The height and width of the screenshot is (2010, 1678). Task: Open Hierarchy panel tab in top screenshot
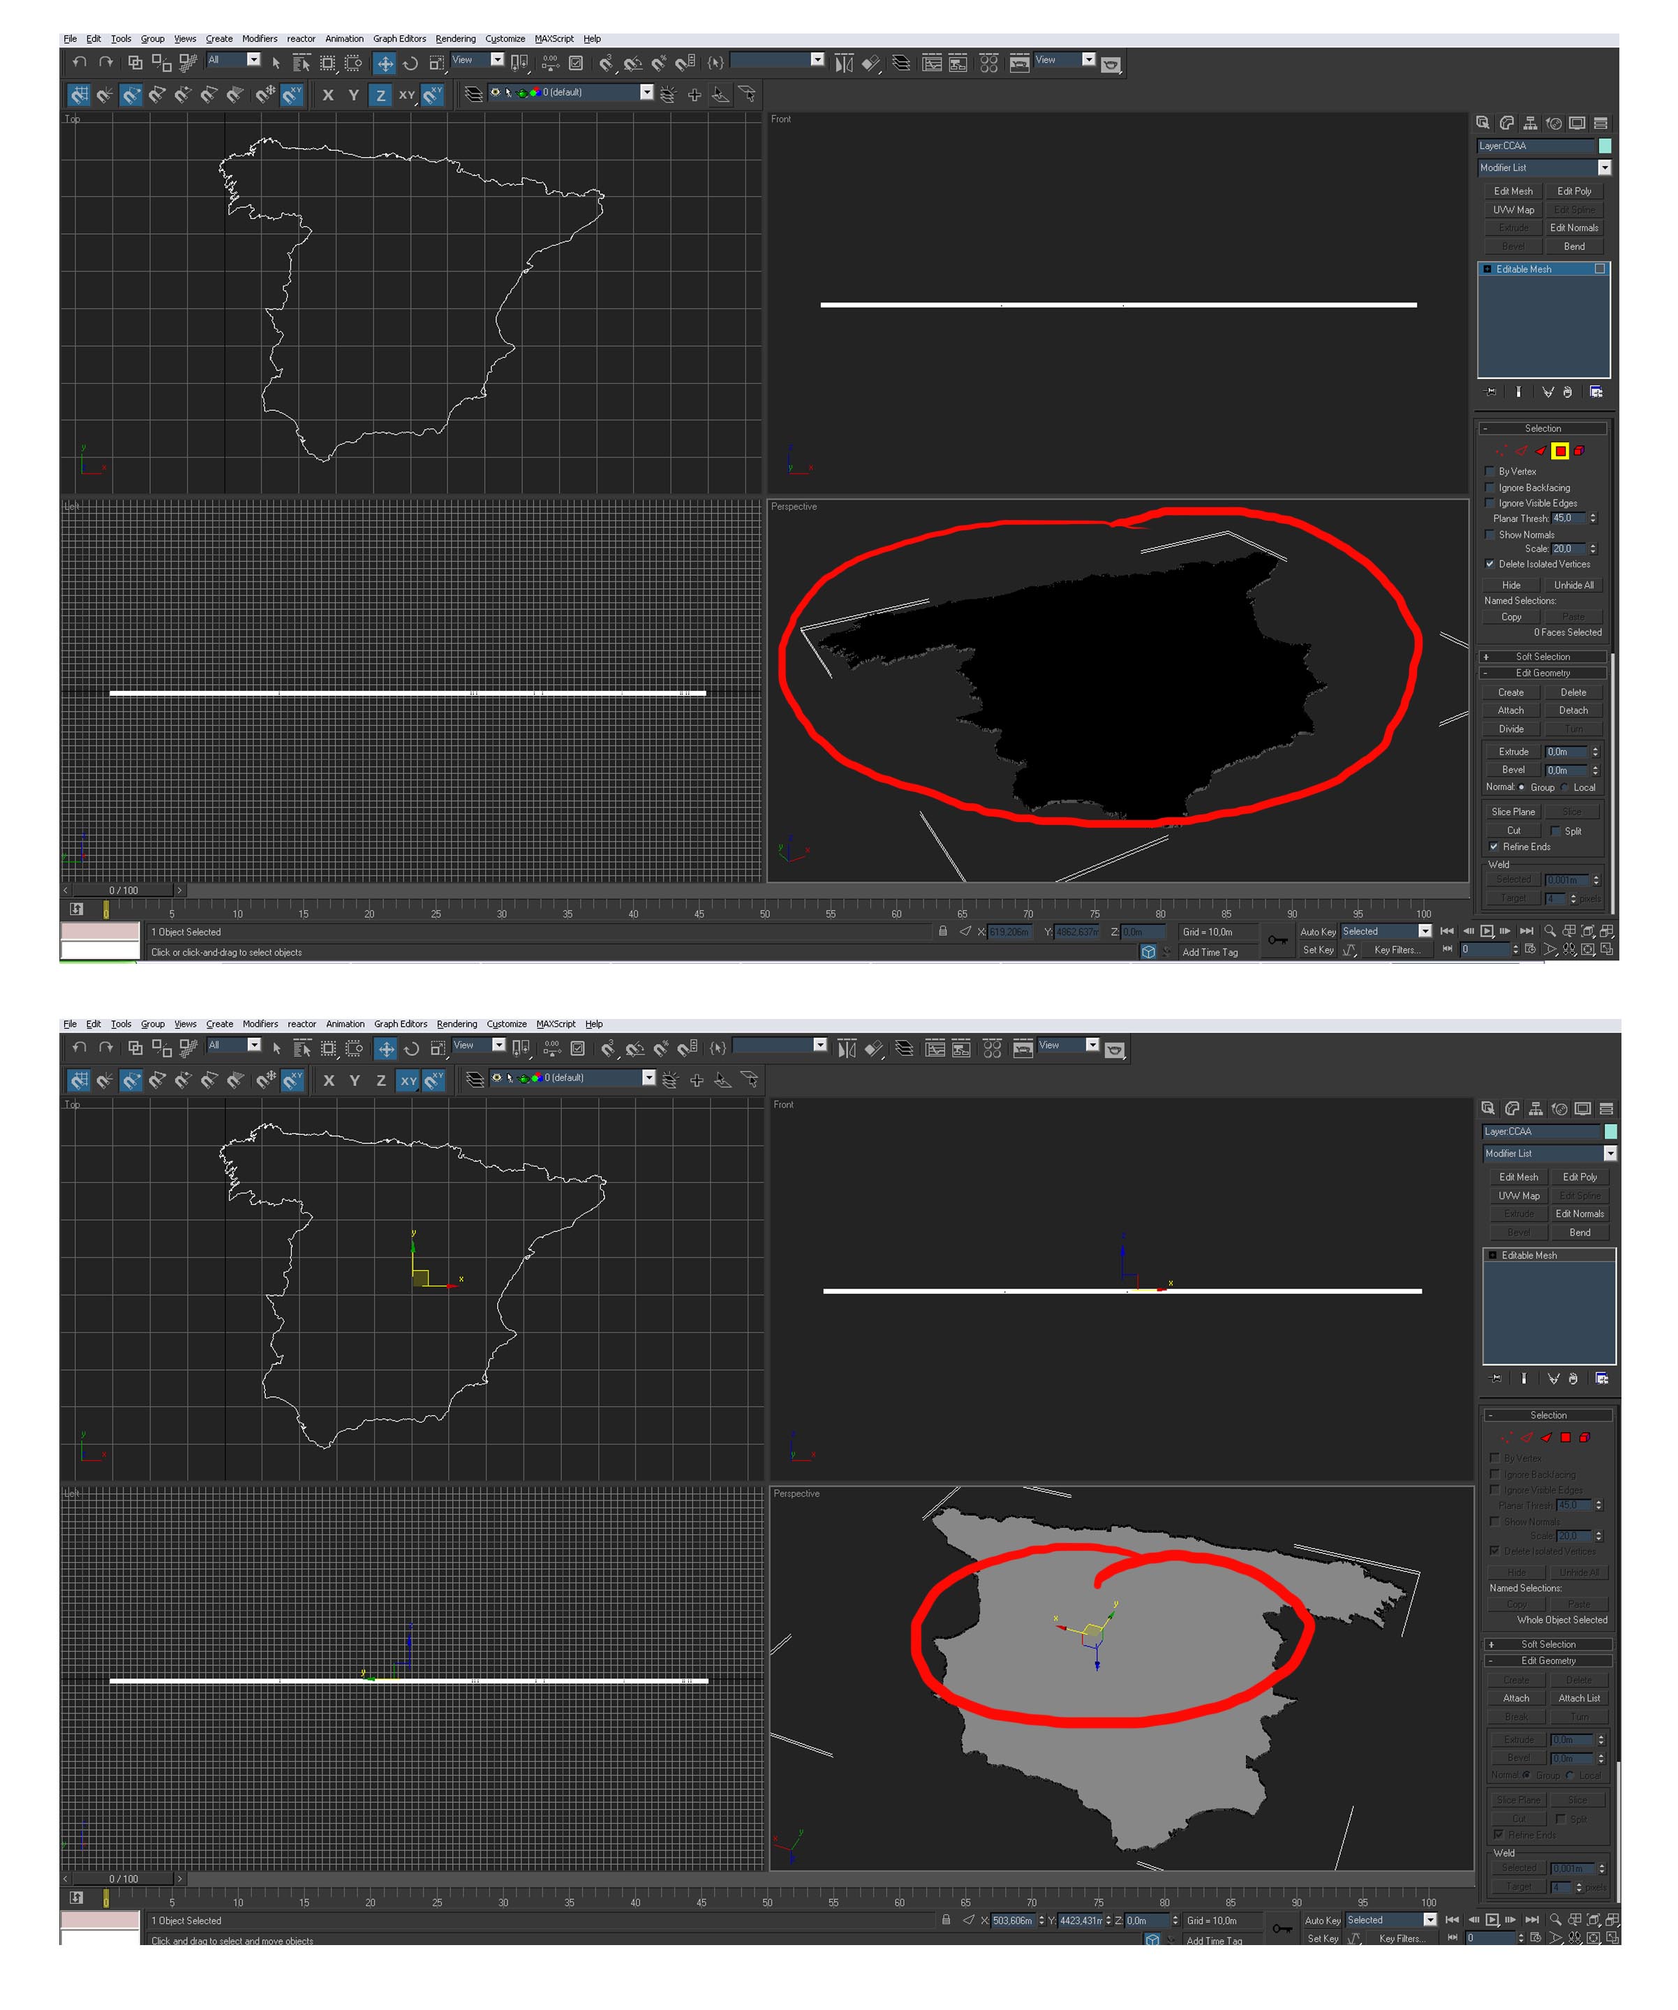tap(1531, 123)
